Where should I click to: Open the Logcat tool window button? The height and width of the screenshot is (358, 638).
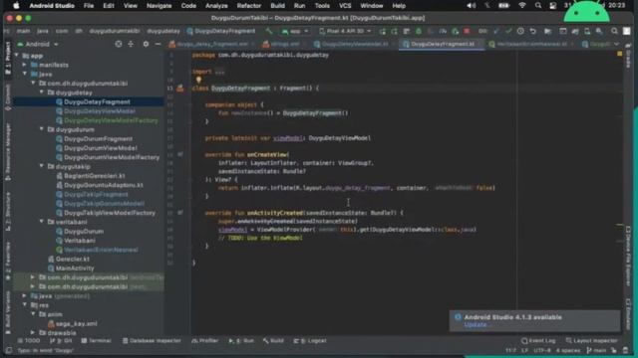pyautogui.click(x=310, y=341)
